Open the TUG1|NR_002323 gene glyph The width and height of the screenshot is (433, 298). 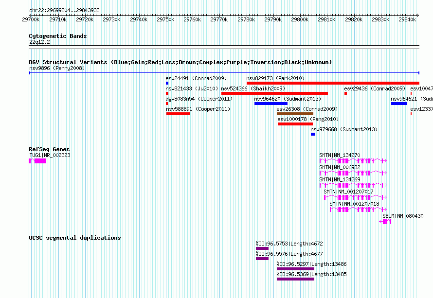click(x=37, y=161)
